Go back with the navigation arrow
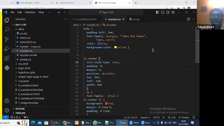This screenshot has width=224, height=126. click(59, 12)
